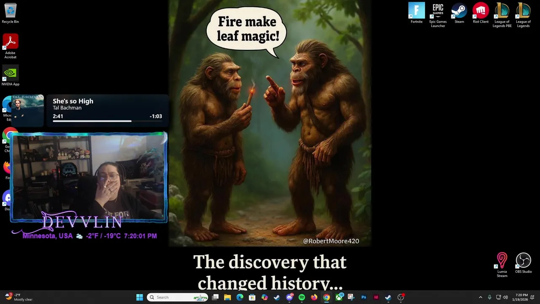Click the webcam overlay video feed

[x=89, y=177]
